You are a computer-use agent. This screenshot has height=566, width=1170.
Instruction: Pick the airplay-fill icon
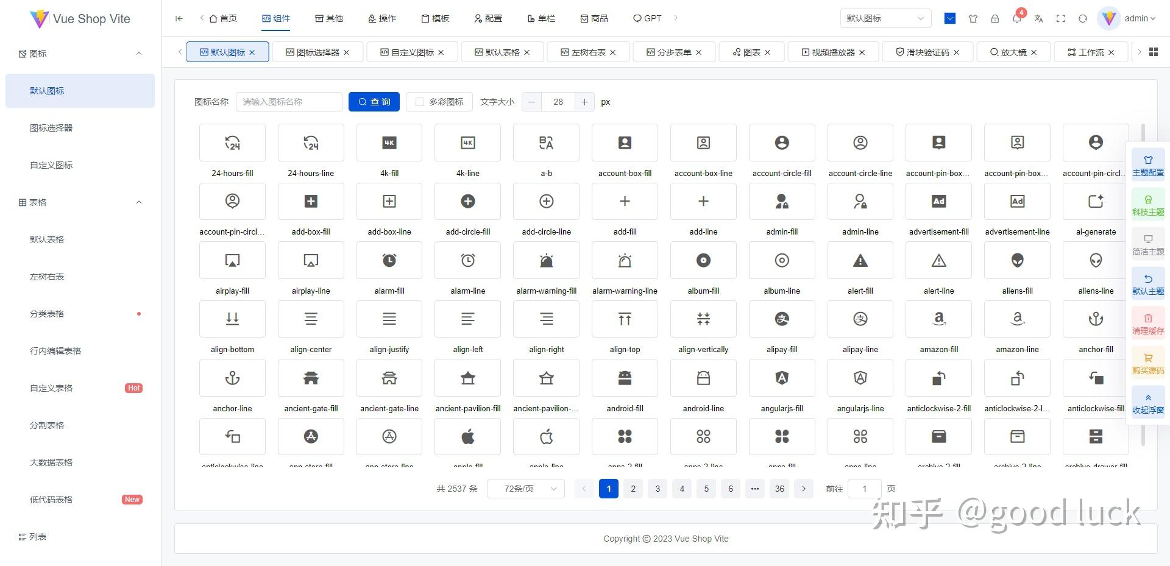click(232, 260)
